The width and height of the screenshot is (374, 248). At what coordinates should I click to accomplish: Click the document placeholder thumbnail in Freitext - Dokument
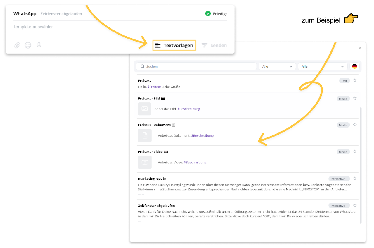(145, 135)
